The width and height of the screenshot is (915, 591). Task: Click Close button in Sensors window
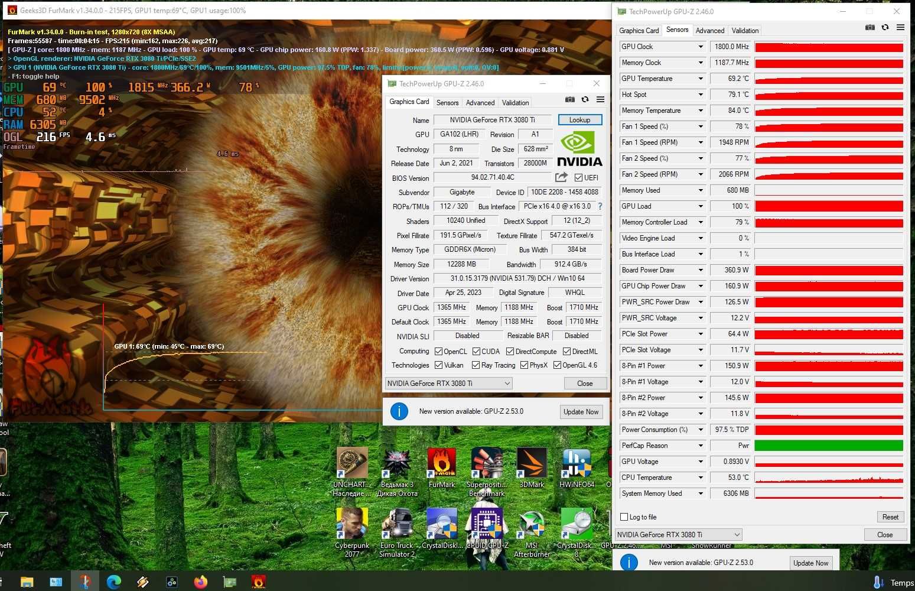pyautogui.click(x=885, y=535)
